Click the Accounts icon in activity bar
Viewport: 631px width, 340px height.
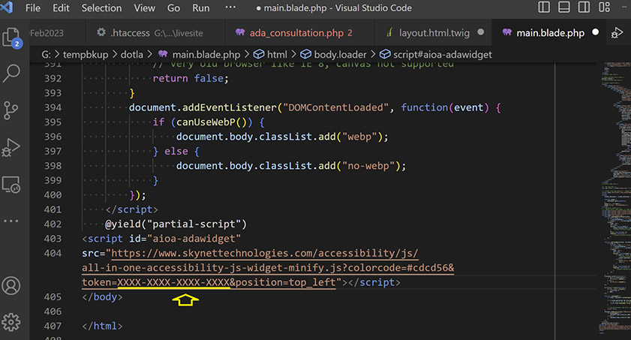coord(11,286)
